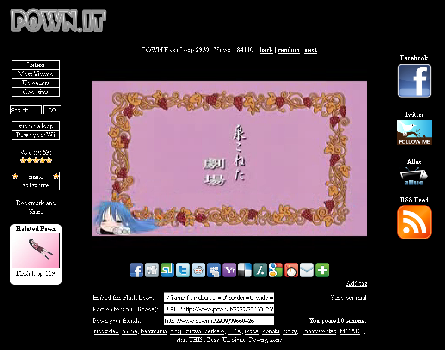Open the IIDX tag

coord(235,331)
